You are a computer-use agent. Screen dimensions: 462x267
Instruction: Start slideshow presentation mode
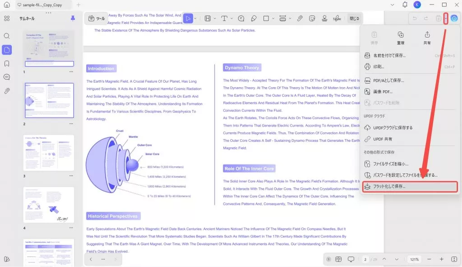[x=351, y=259]
